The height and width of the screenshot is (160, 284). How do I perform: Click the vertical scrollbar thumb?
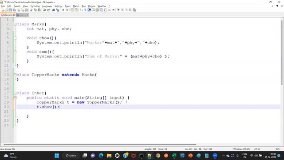pos(282,52)
